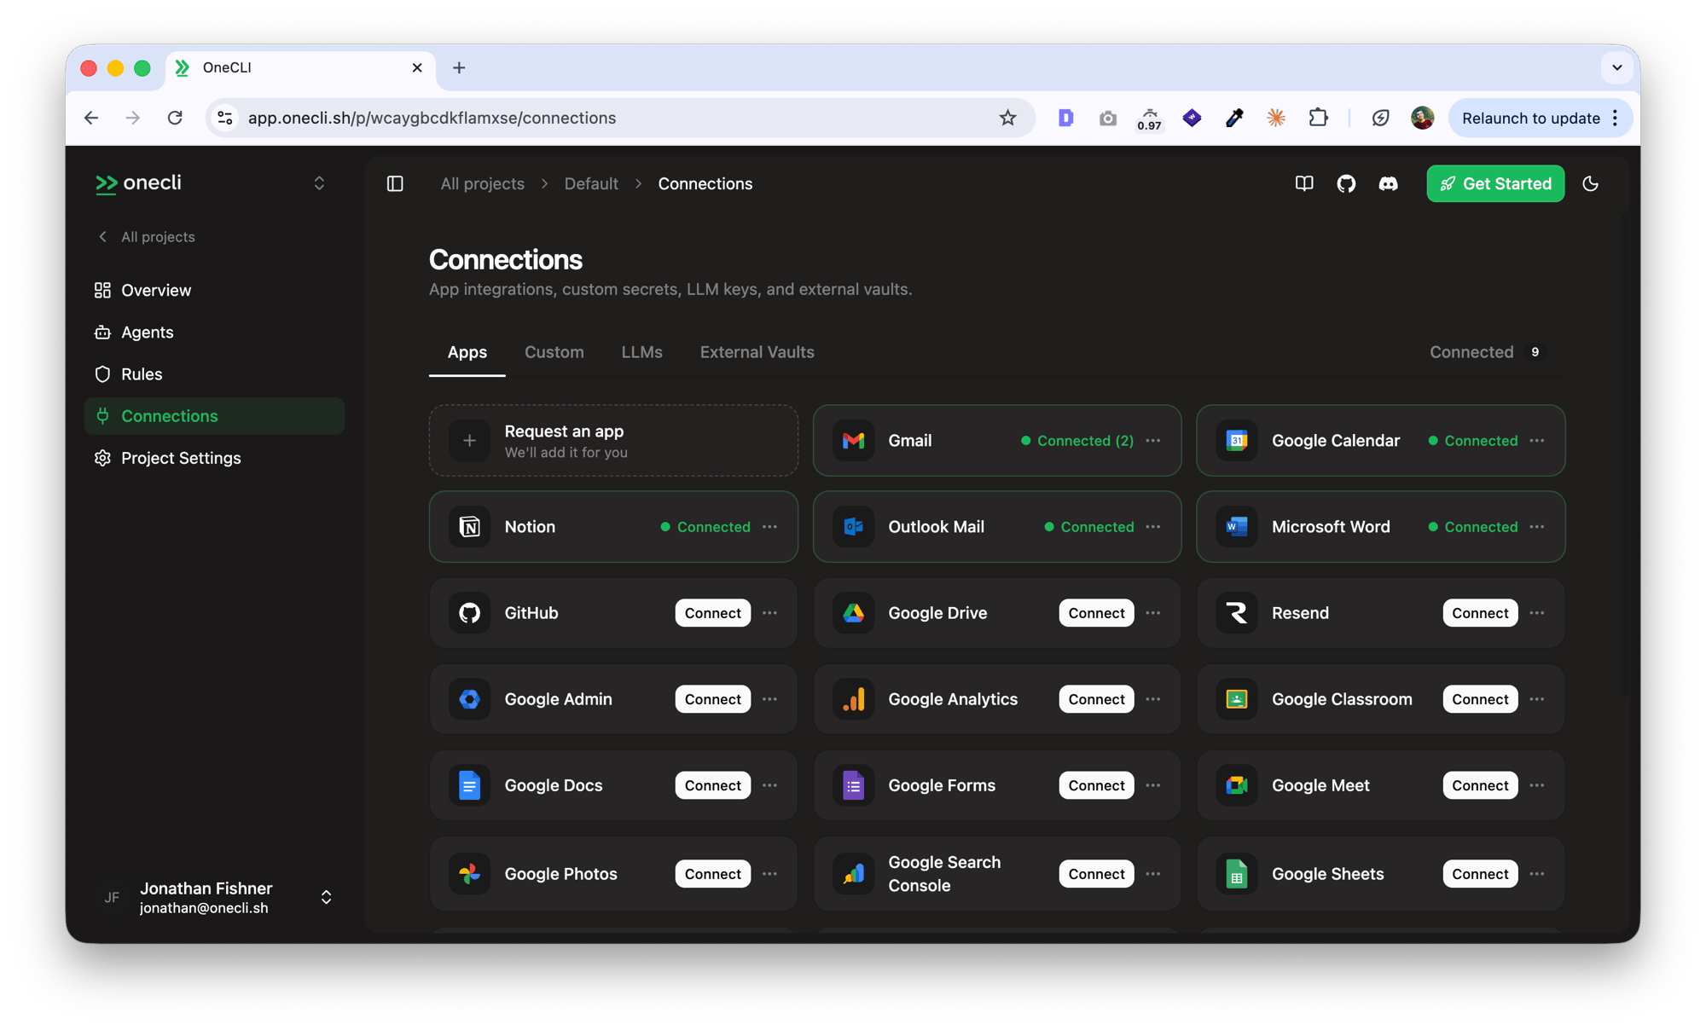Click All projects in the breadcrumb
This screenshot has width=1706, height=1030.
pos(482,183)
